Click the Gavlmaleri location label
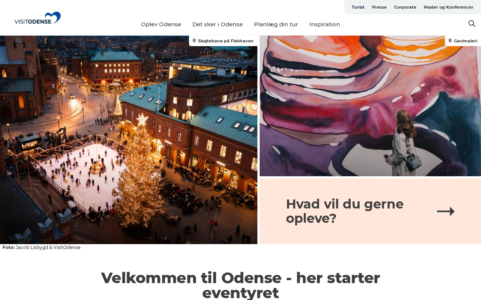The height and width of the screenshot is (300, 481). 466,41
